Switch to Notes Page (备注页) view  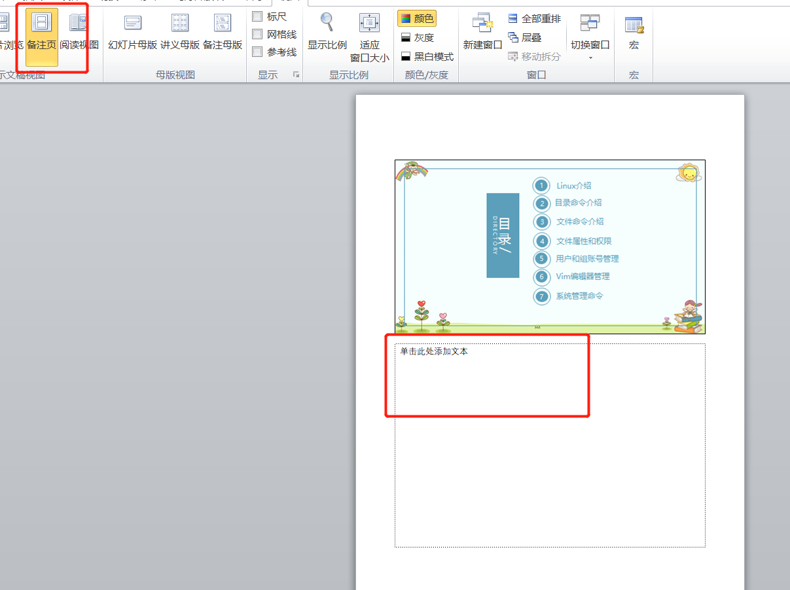pos(41,34)
